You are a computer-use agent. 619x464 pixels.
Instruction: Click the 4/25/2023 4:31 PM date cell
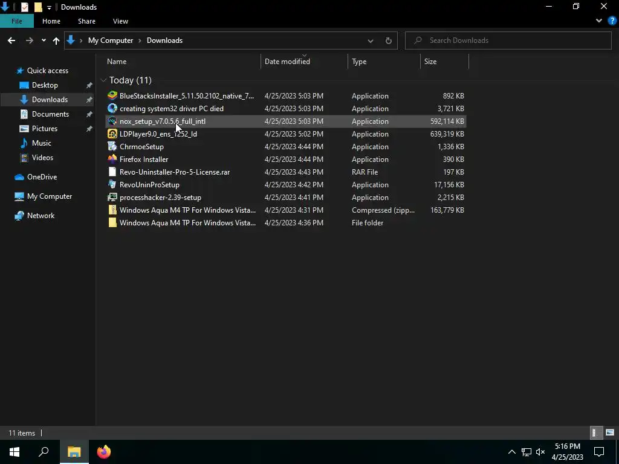[x=294, y=210]
